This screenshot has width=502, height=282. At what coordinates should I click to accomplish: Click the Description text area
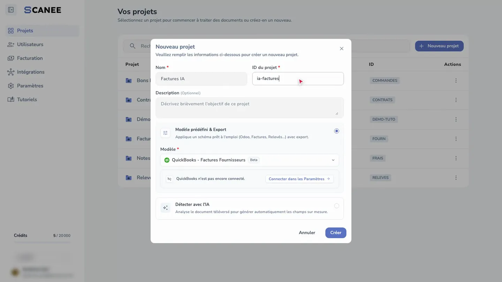[x=250, y=108]
